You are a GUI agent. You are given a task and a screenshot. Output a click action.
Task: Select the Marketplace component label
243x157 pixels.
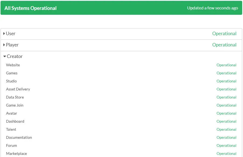16,154
